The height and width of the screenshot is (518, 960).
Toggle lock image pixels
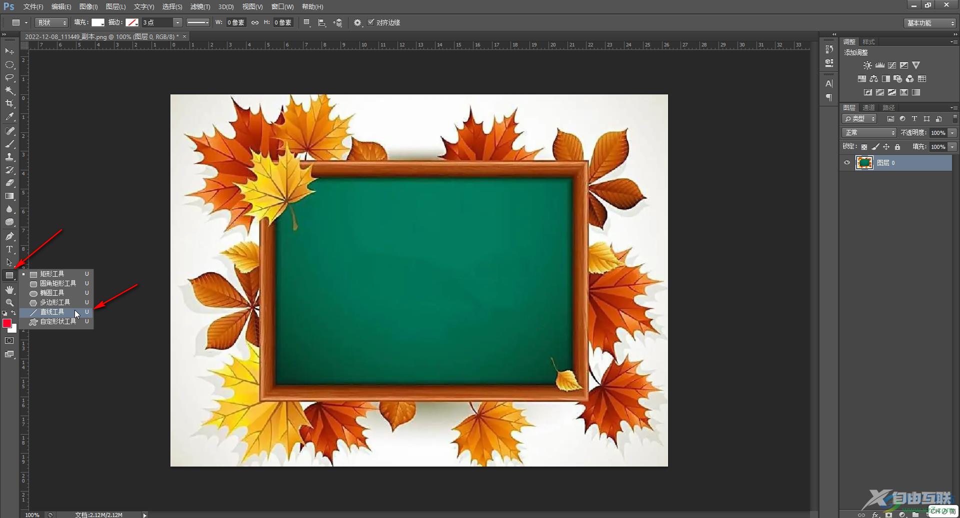pyautogui.click(x=875, y=147)
